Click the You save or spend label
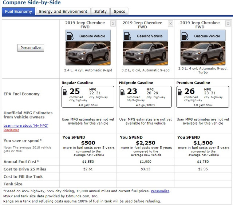 click(x=23, y=141)
